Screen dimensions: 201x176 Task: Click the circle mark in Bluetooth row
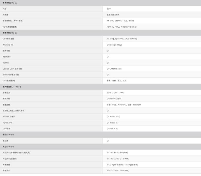[x=108, y=75]
